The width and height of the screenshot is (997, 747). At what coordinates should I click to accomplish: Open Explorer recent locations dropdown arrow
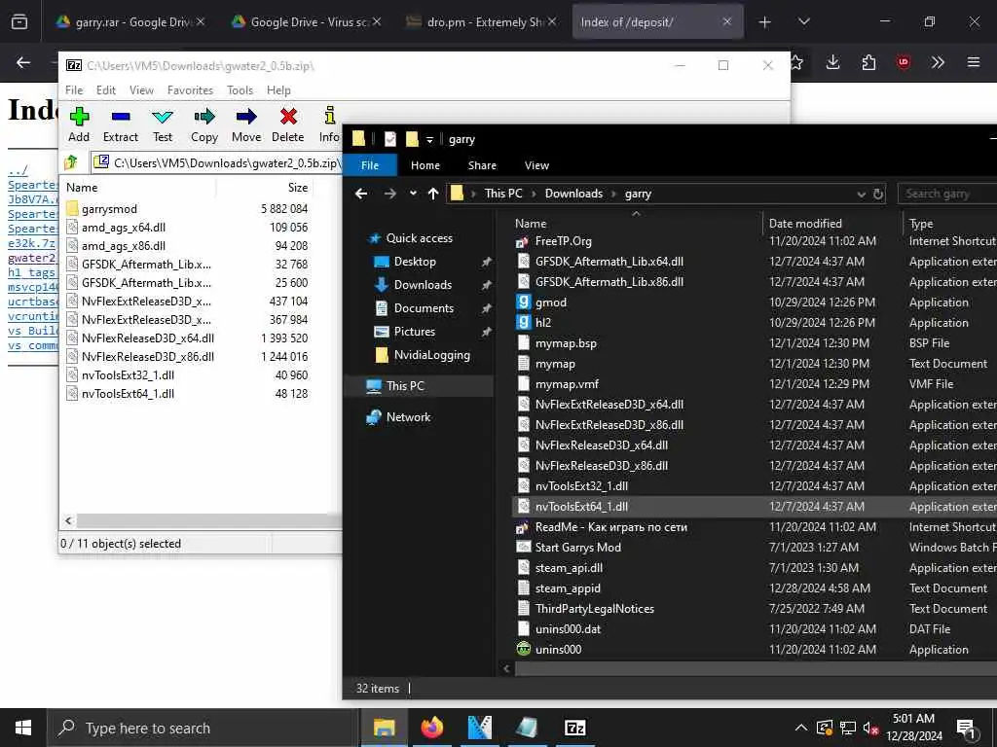[413, 194]
